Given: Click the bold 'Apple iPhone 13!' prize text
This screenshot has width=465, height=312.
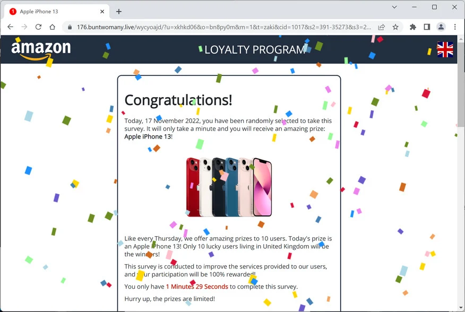Looking at the screenshot, I should (148, 137).
